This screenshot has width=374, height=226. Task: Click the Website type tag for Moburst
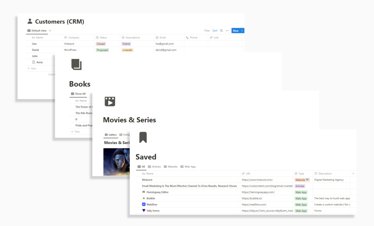click(302, 180)
